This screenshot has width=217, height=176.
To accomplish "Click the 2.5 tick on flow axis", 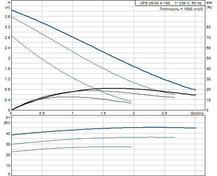I will tap(165, 113).
